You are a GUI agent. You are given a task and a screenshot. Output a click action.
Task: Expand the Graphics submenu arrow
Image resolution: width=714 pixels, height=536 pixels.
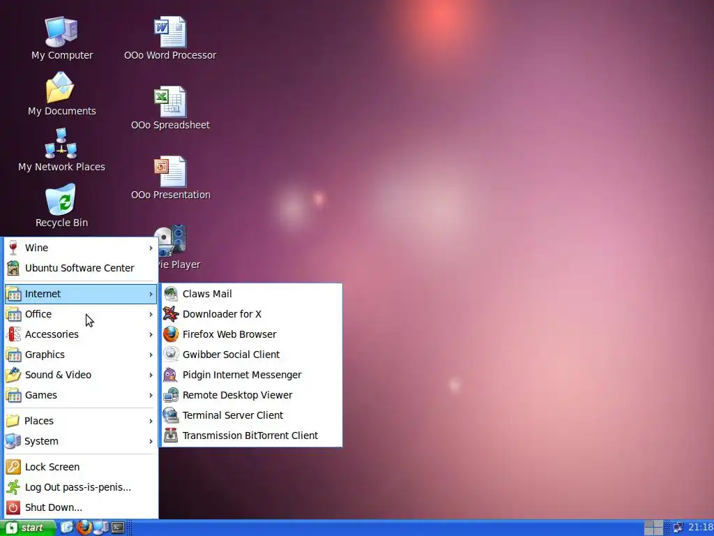pyautogui.click(x=151, y=355)
